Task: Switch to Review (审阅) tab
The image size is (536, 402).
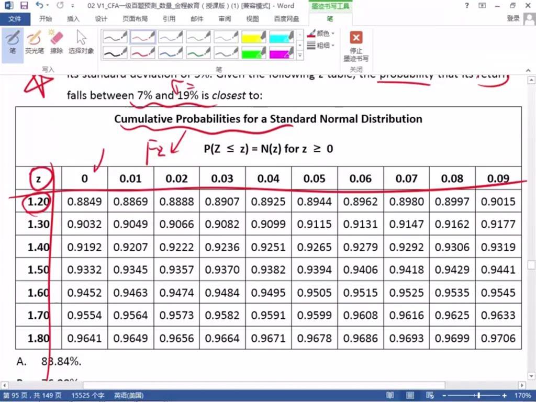Action: (x=225, y=19)
